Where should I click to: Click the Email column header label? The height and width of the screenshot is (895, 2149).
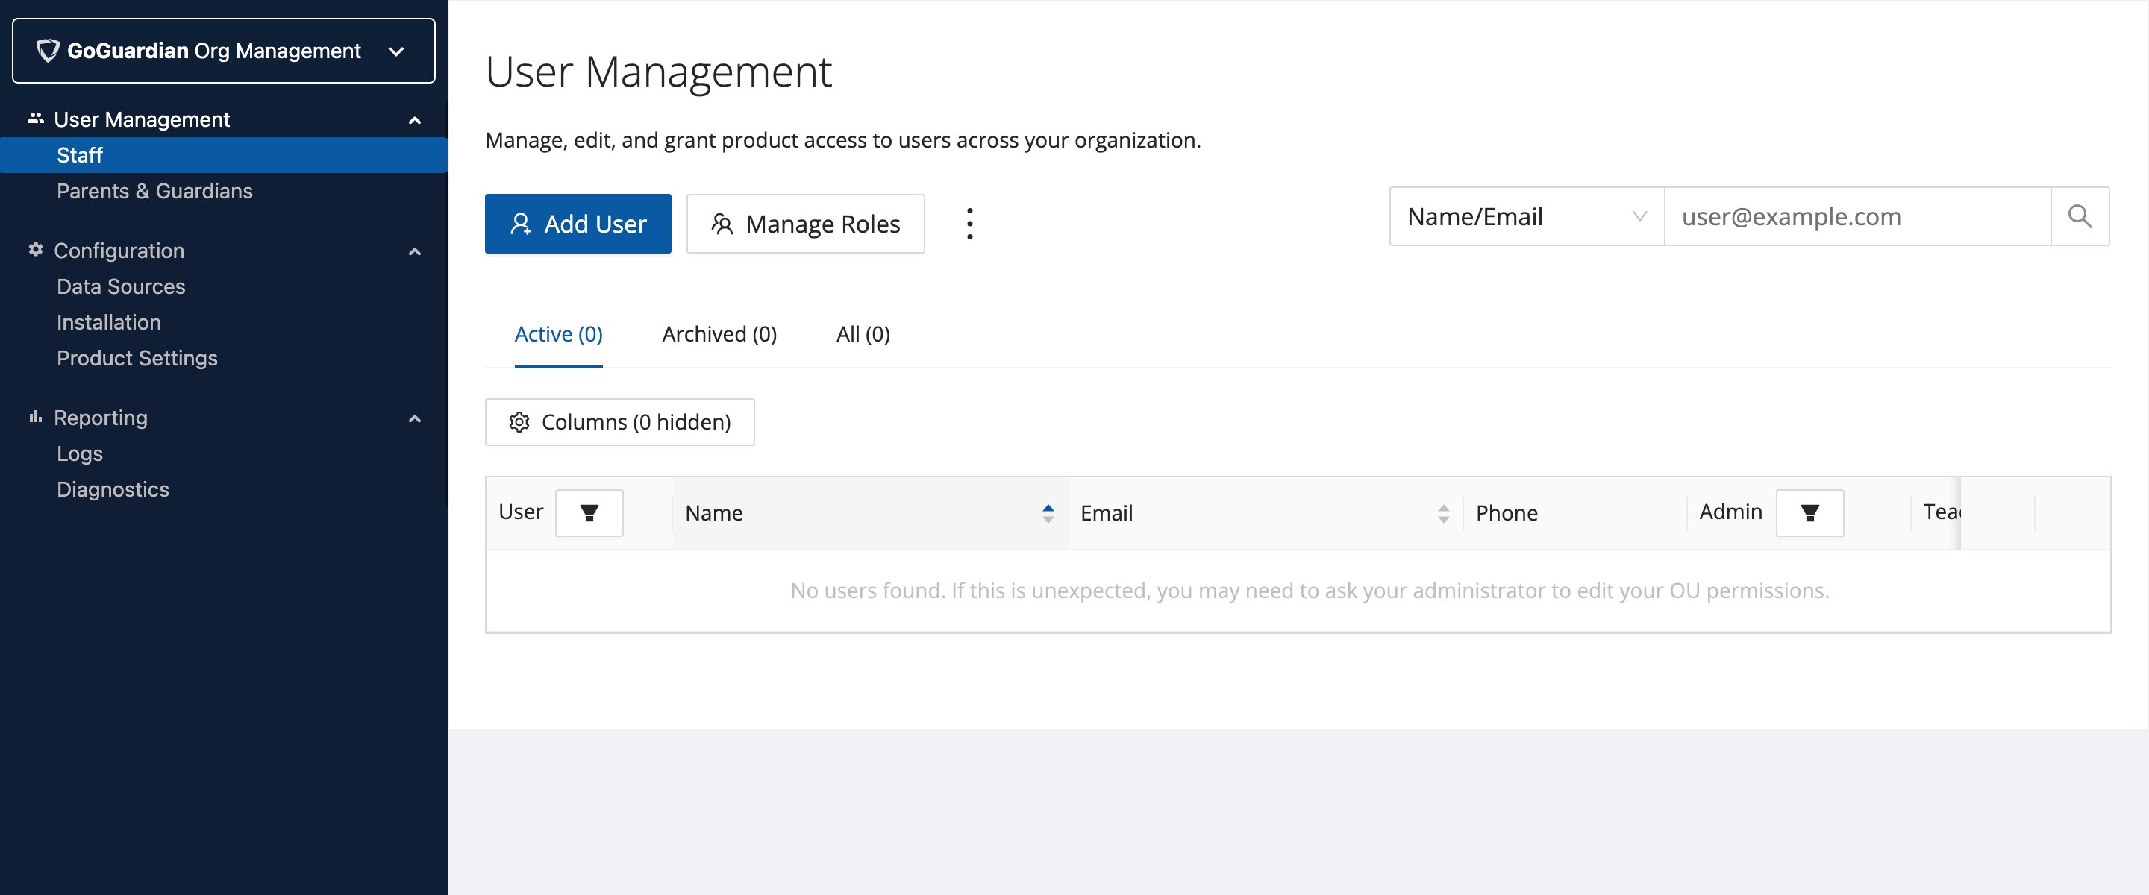(1106, 513)
